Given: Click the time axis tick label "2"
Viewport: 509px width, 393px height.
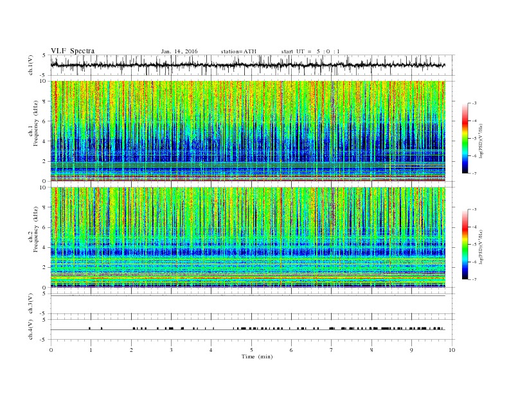Looking at the screenshot, I should [131, 350].
